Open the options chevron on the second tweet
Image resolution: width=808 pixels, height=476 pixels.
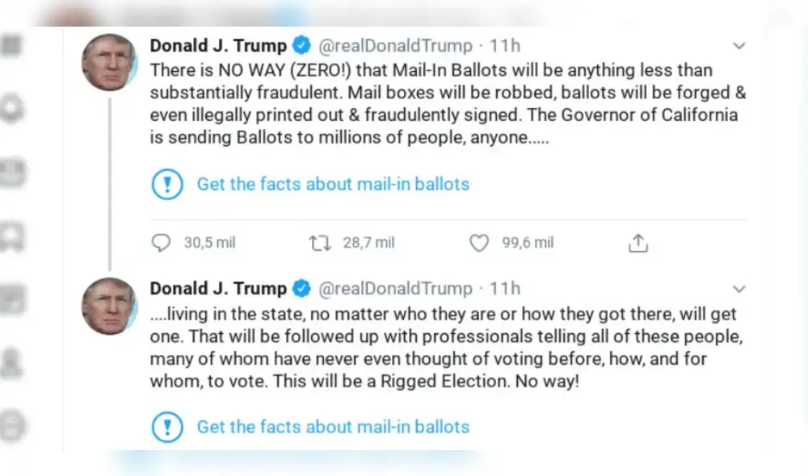tap(739, 288)
